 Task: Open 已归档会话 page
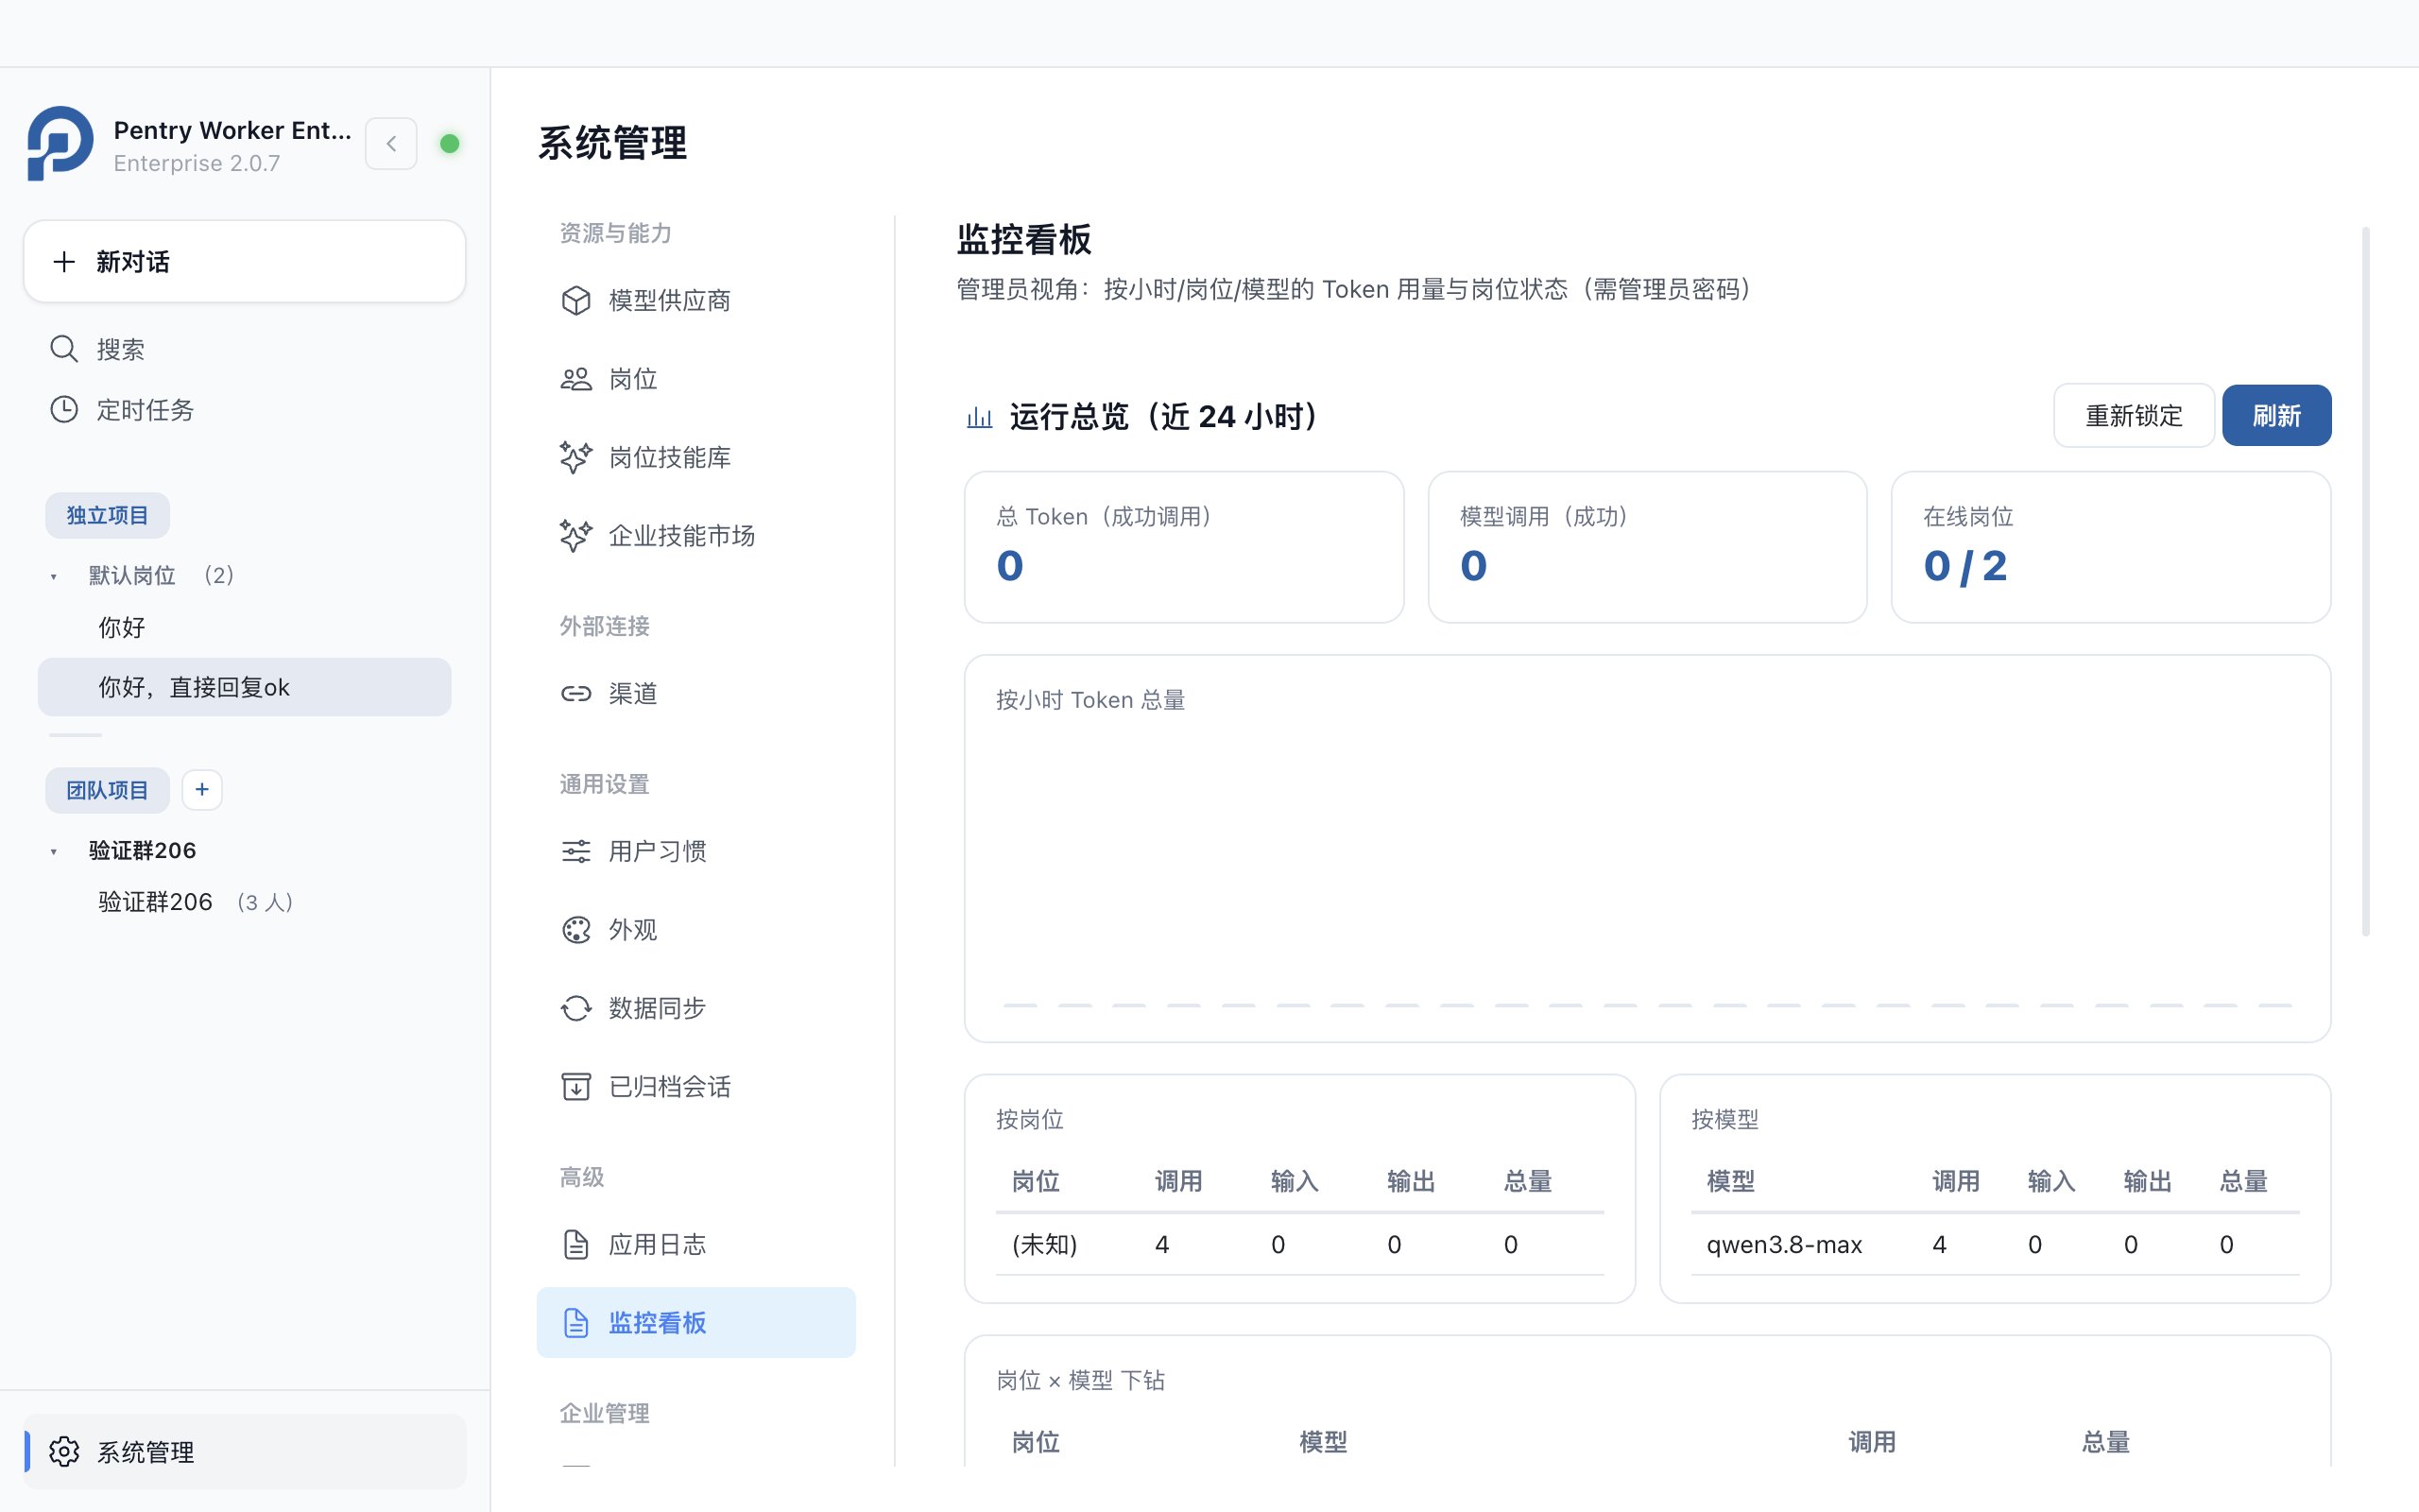click(x=695, y=1086)
